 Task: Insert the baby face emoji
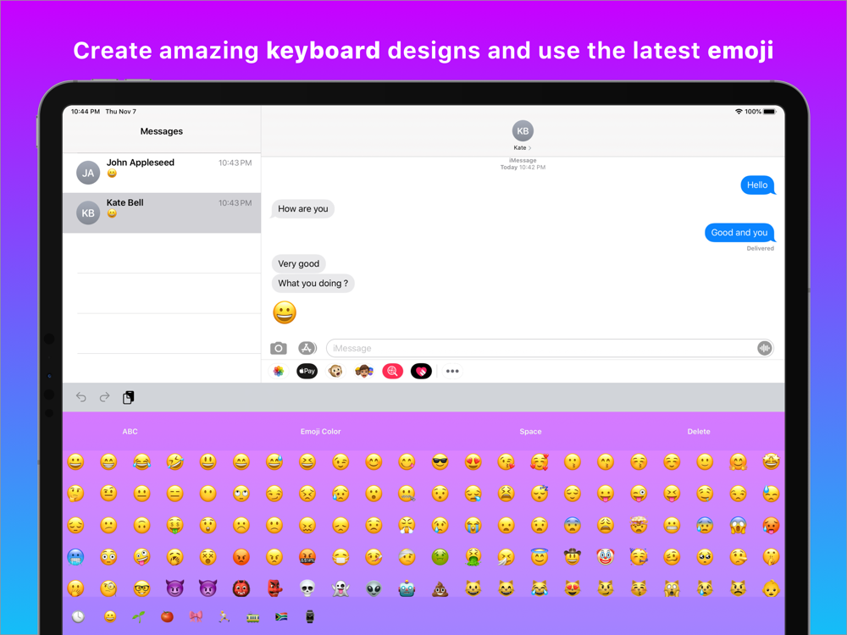[771, 588]
